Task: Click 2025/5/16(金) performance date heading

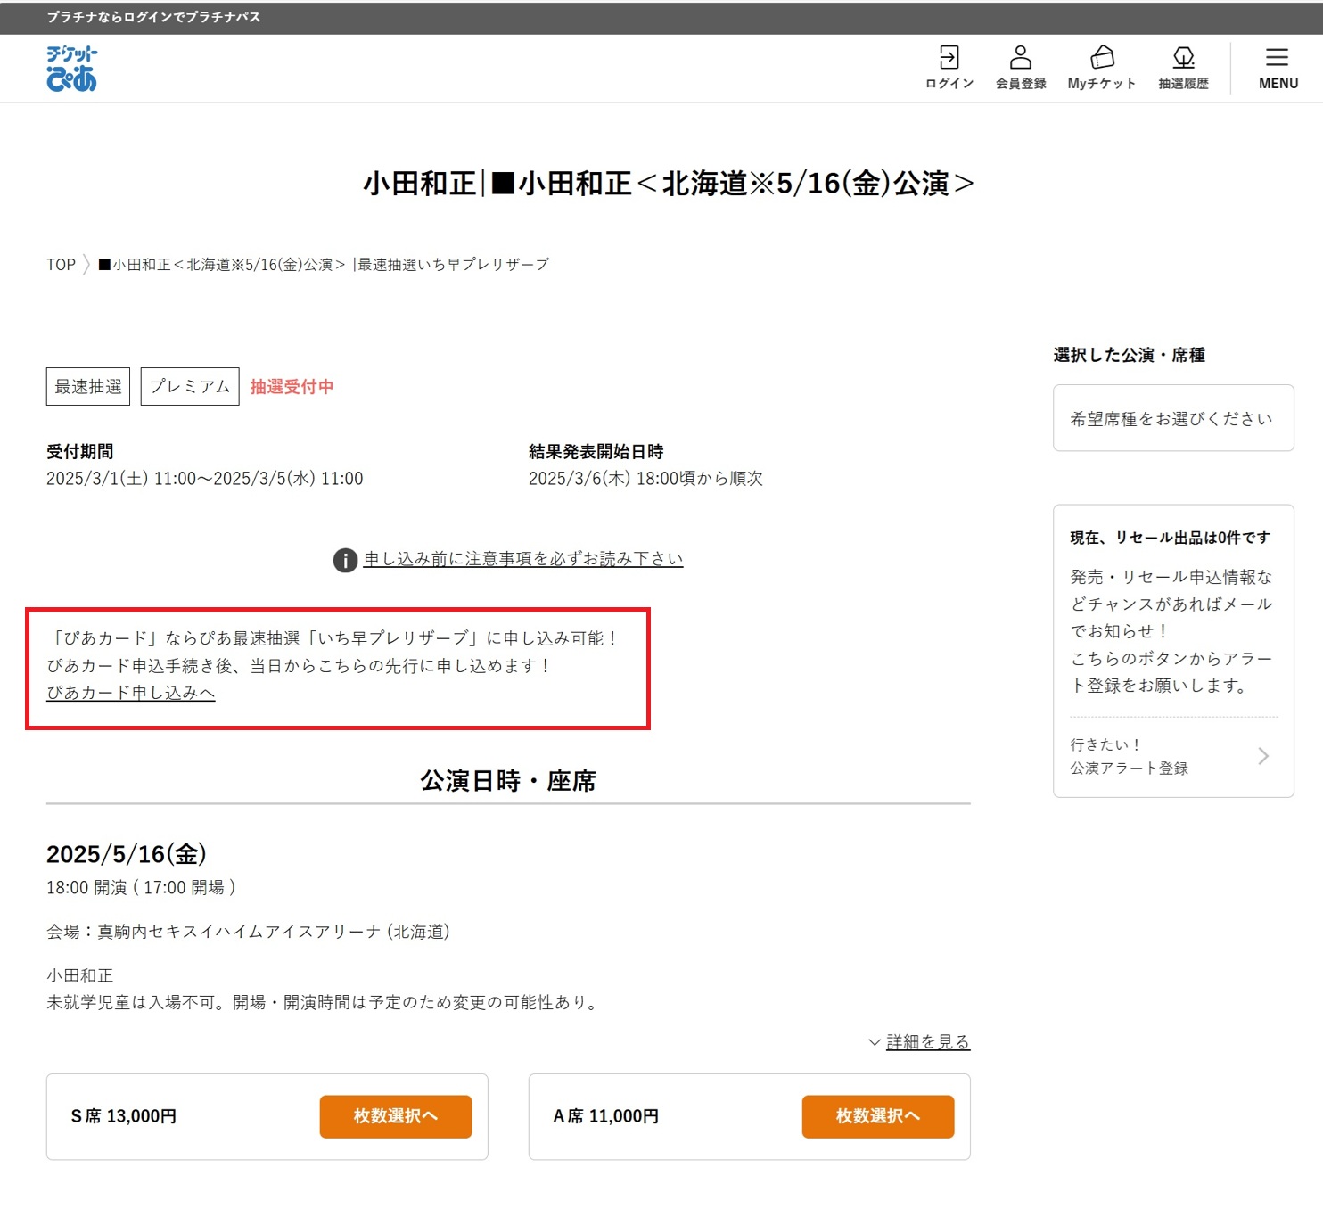Action: (x=127, y=854)
